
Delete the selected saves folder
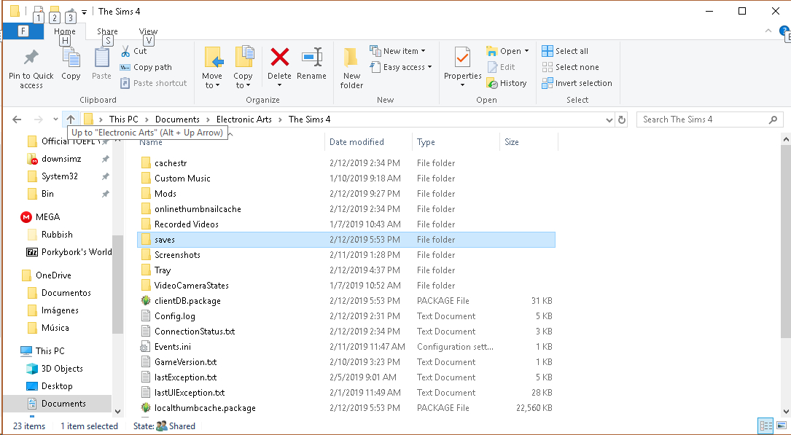[279, 66]
